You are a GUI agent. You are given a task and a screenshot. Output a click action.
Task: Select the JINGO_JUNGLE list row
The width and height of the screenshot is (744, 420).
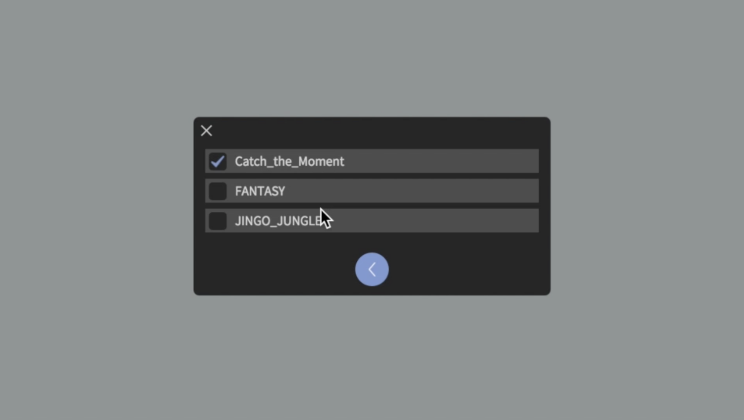(x=372, y=221)
